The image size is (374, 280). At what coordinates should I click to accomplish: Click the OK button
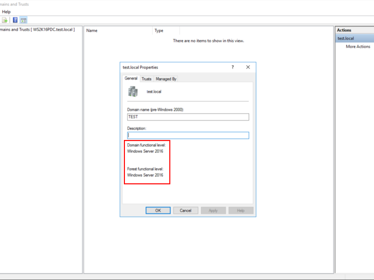coord(158,210)
